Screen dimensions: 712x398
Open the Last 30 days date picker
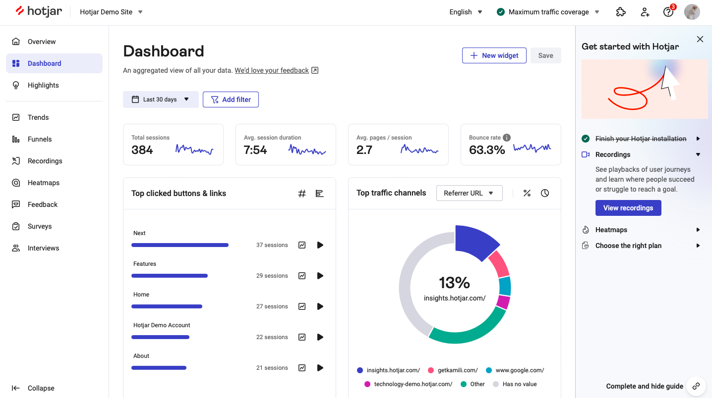coord(161,99)
